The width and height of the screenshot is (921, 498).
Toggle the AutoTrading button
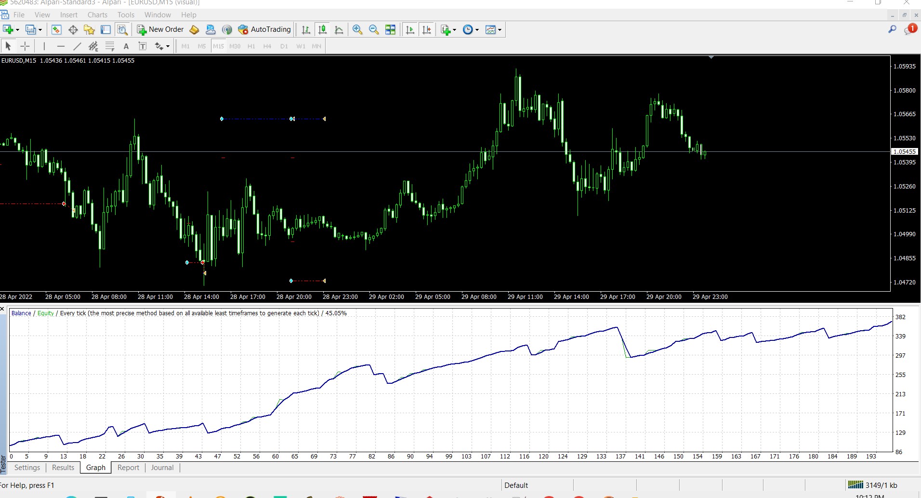tap(264, 30)
